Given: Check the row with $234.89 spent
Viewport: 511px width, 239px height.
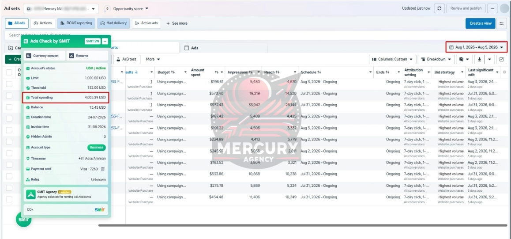Looking at the screenshot, I should 9,142.
